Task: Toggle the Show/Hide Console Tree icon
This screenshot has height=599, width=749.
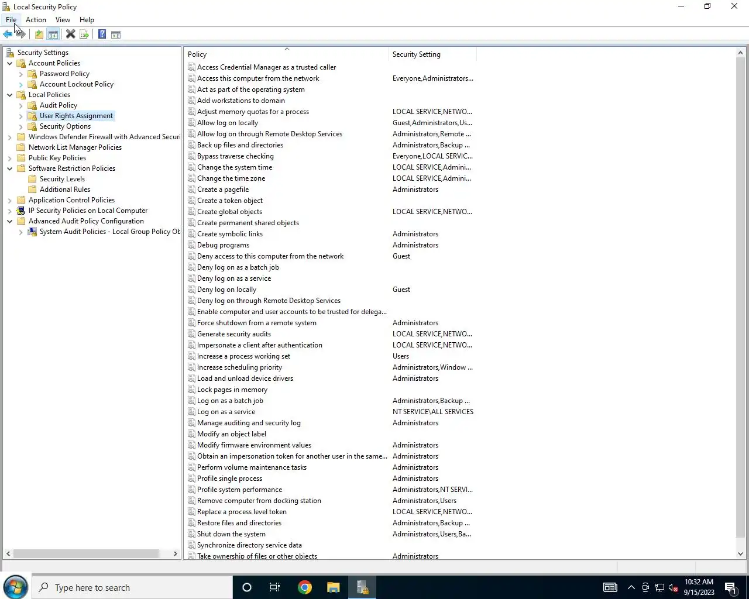Action: 53,35
